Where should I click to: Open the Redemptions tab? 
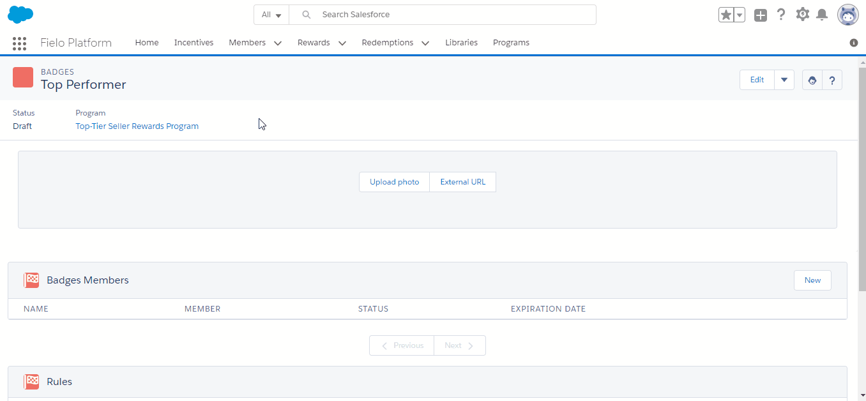click(x=388, y=43)
